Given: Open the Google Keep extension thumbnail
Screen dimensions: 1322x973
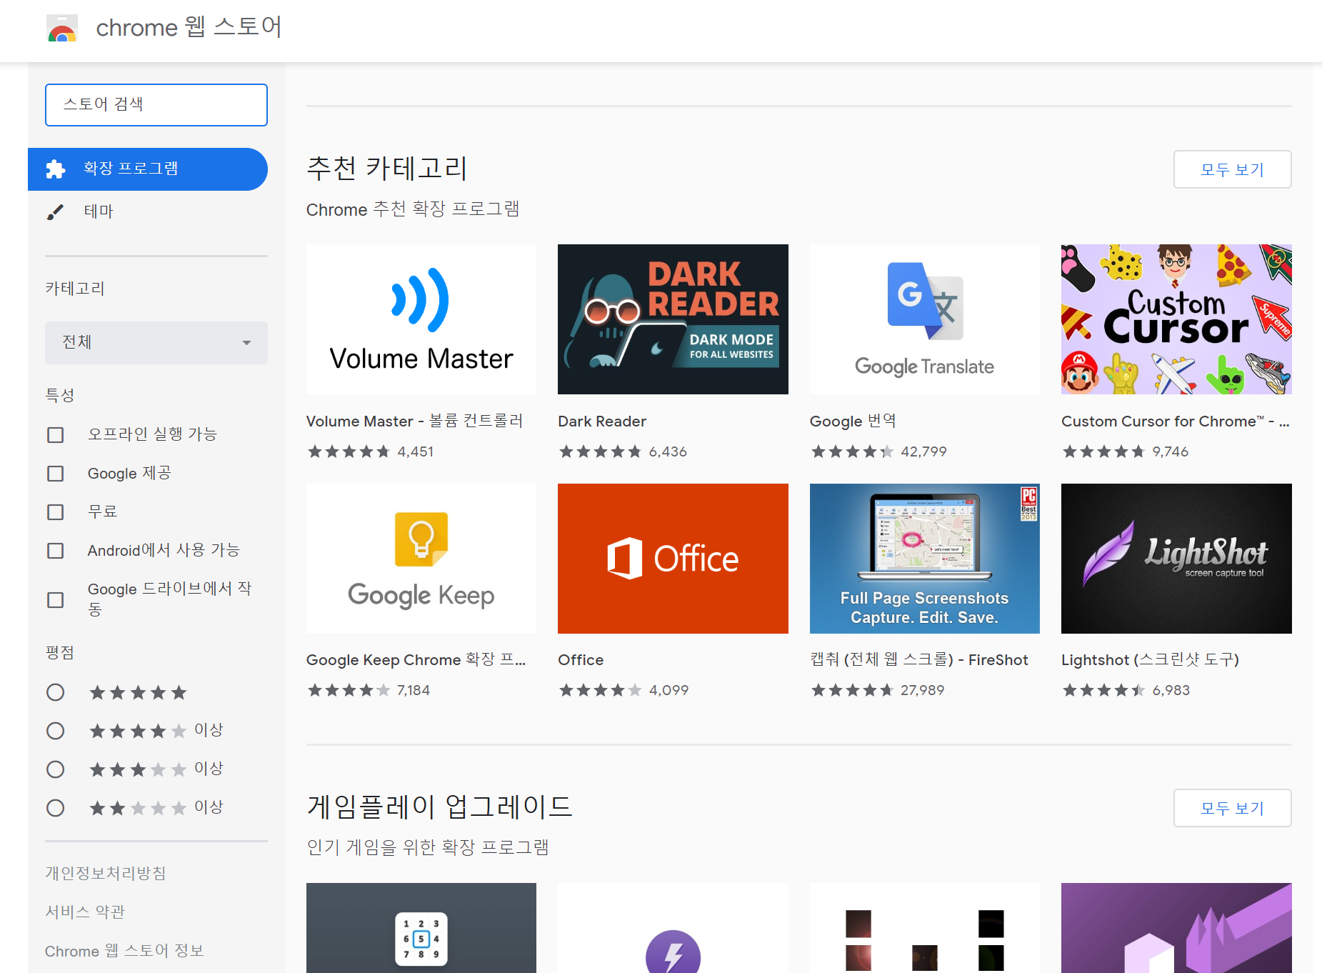Looking at the screenshot, I should pyautogui.click(x=421, y=559).
